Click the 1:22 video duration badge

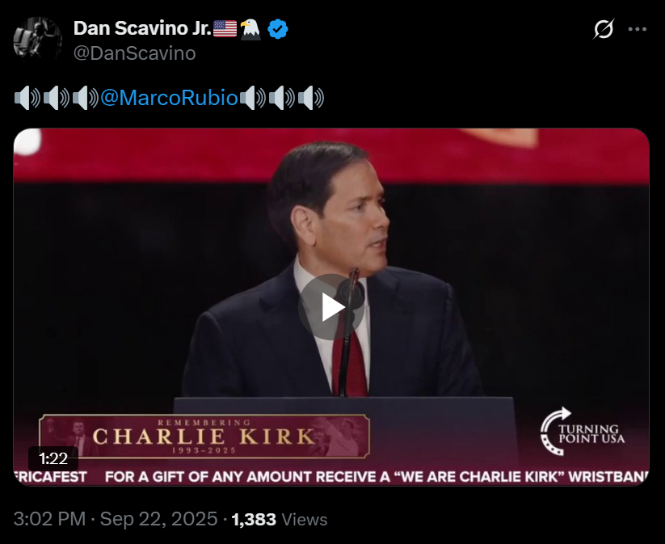53,458
